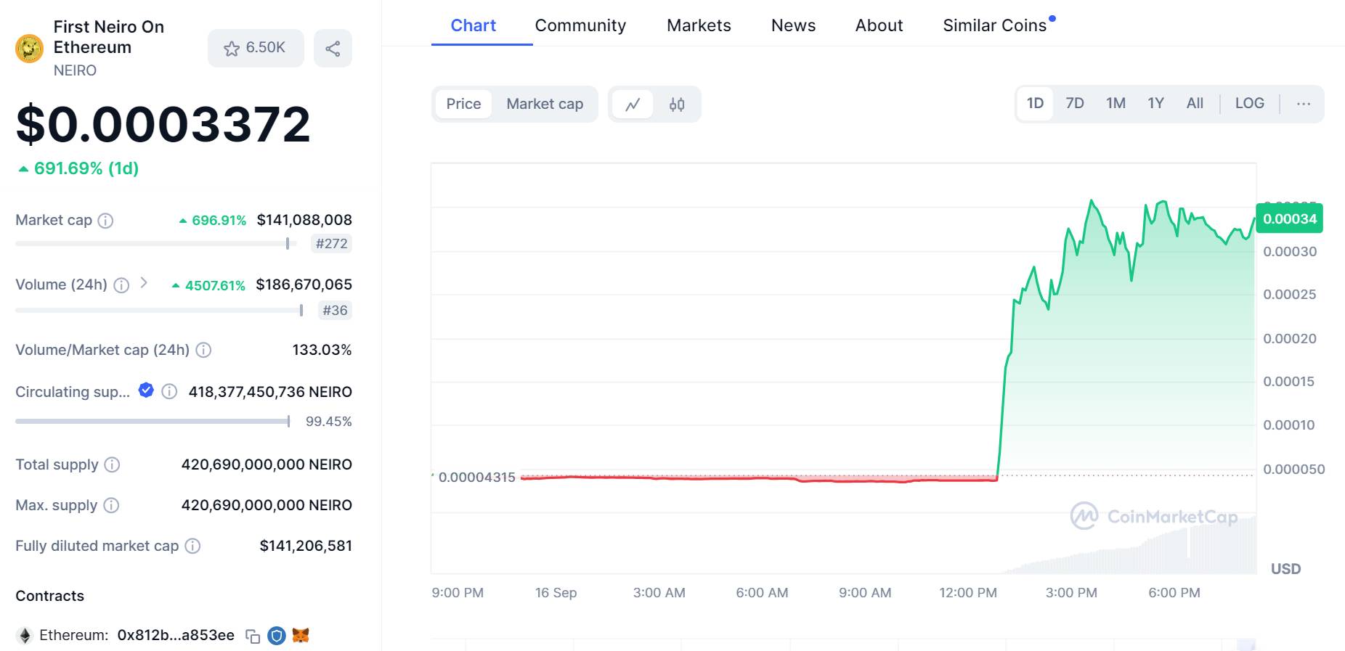The image size is (1345, 651).
Task: Click the $186,670,065 volume value
Action: [x=304, y=284]
